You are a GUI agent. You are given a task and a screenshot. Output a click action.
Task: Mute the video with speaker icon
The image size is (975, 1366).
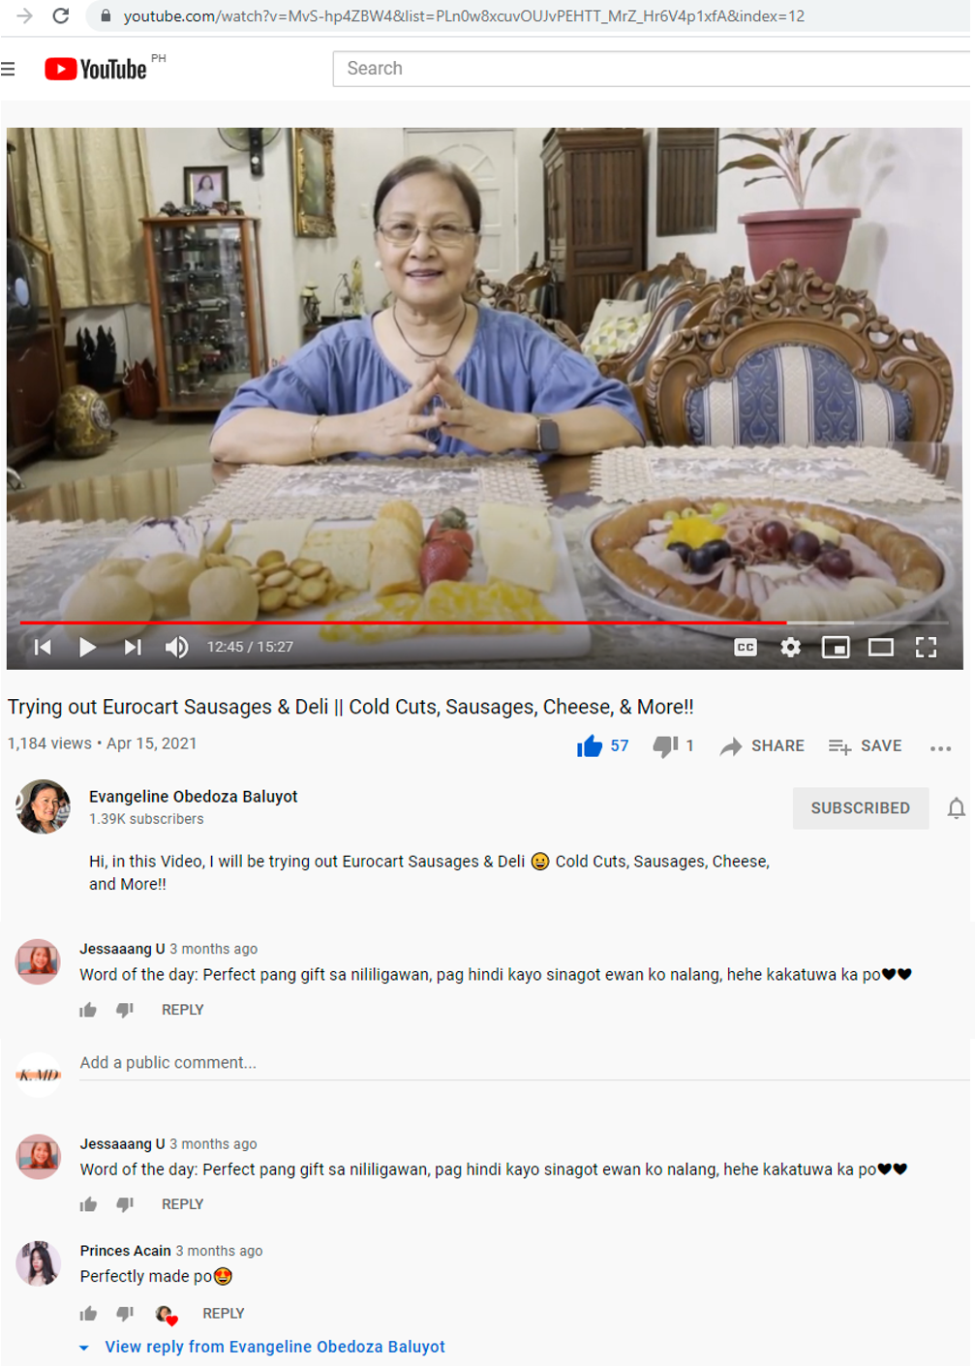click(x=176, y=647)
